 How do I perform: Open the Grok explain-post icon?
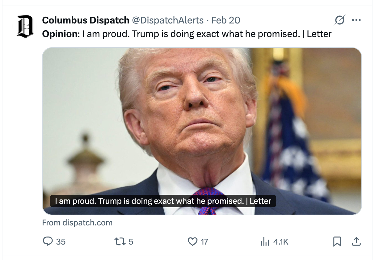pos(339,20)
